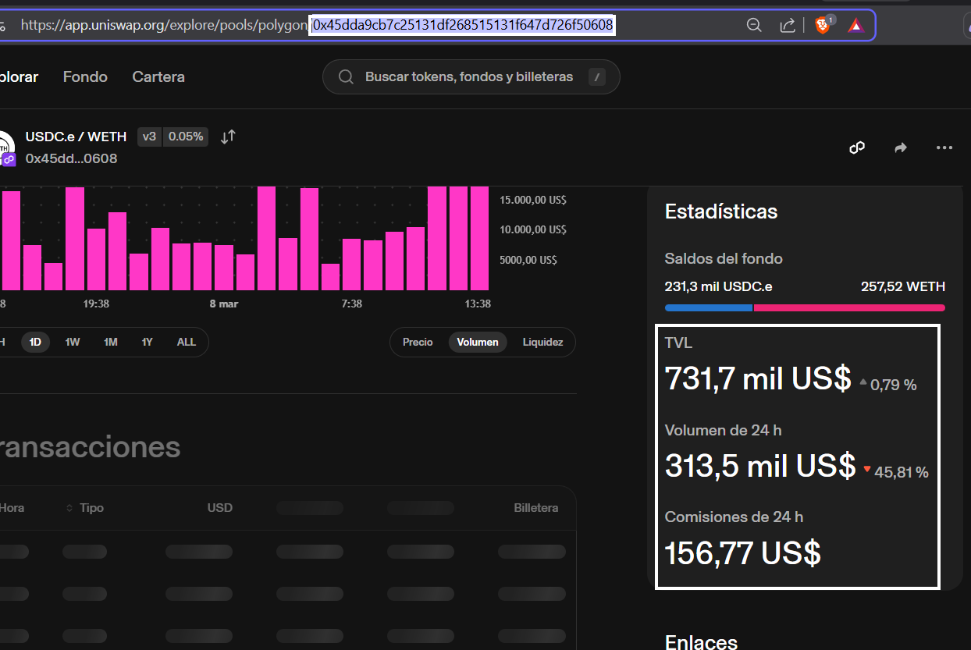This screenshot has width=971, height=650.
Task: Open the three-dot more options menu
Action: (944, 147)
